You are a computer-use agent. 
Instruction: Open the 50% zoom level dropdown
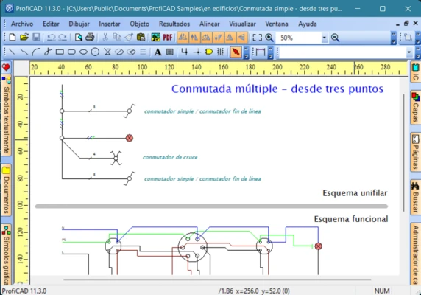click(325, 38)
